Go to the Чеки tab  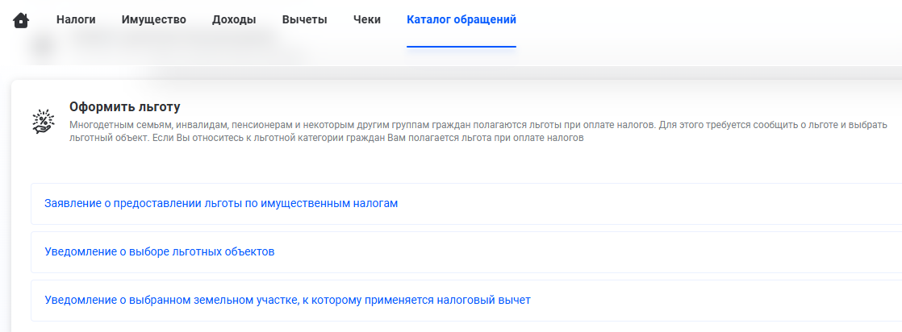click(x=367, y=19)
